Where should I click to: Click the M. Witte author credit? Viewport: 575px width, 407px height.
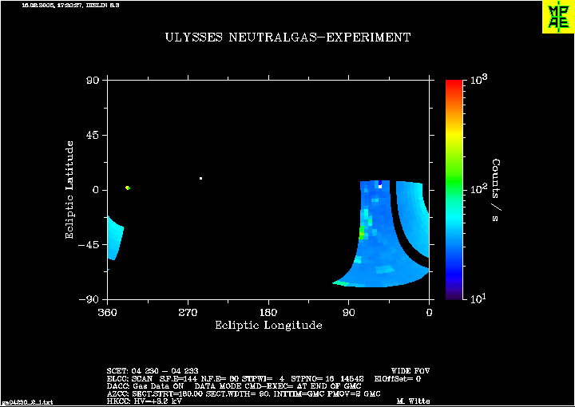pyautogui.click(x=410, y=401)
